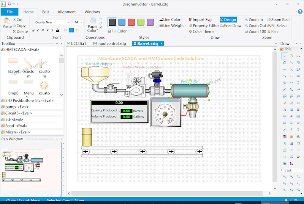Toggle bold formatting
The height and width of the screenshot is (204, 304).
43,30
